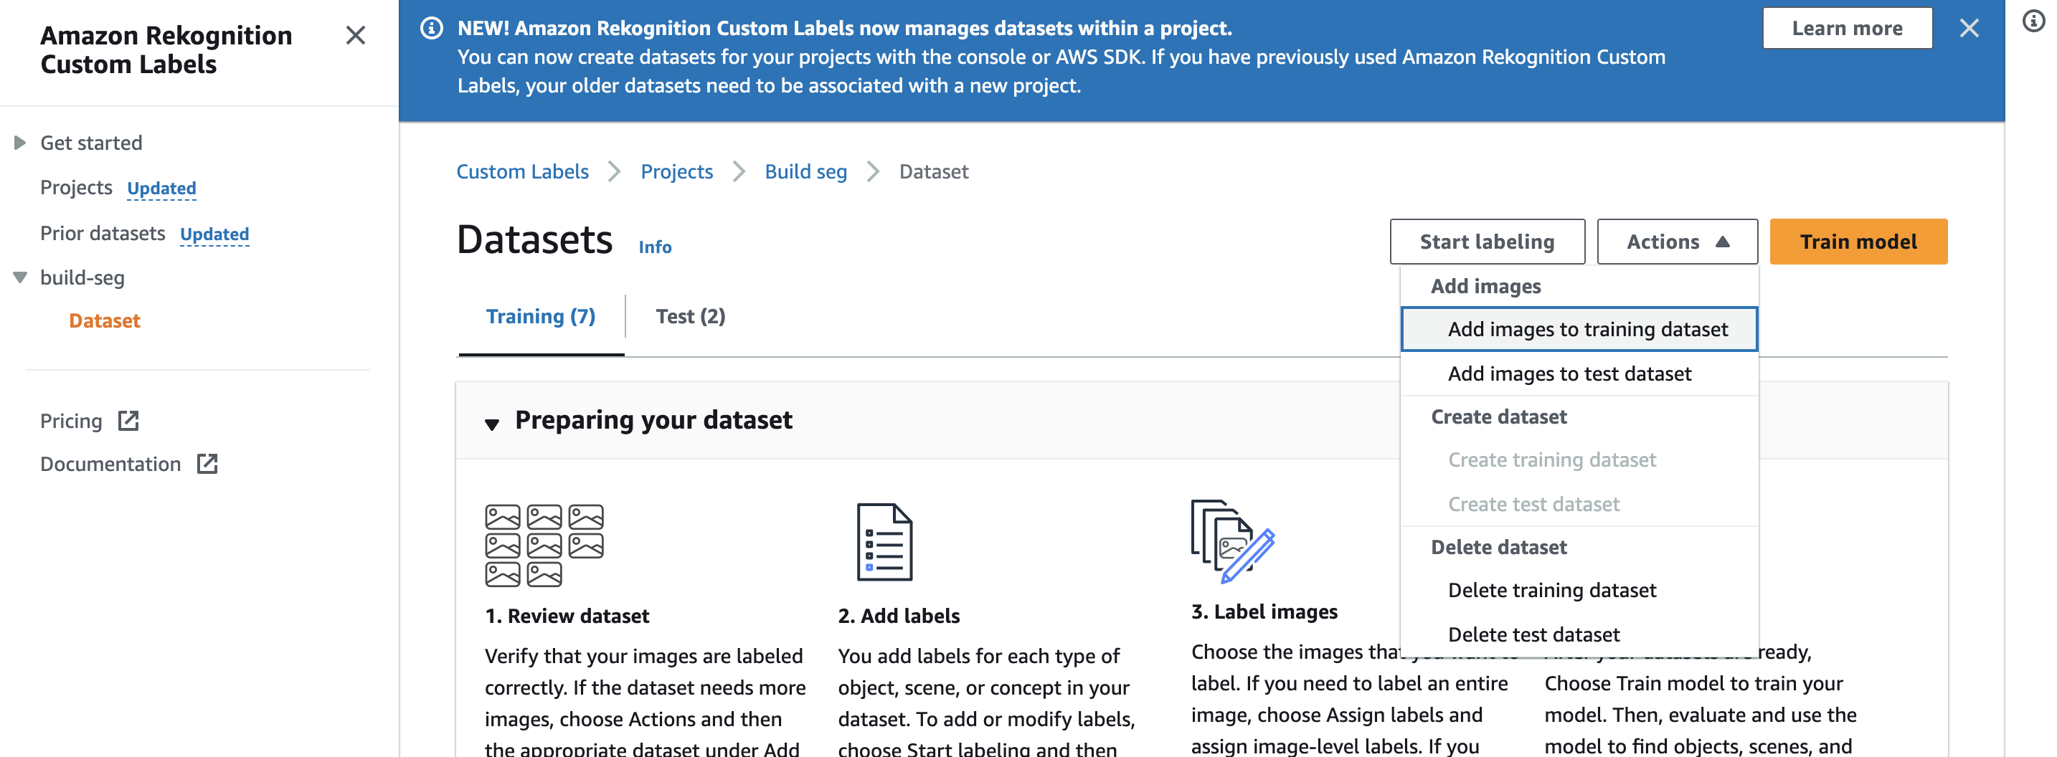
Task: Select Dataset under build-seg
Action: pos(105,321)
